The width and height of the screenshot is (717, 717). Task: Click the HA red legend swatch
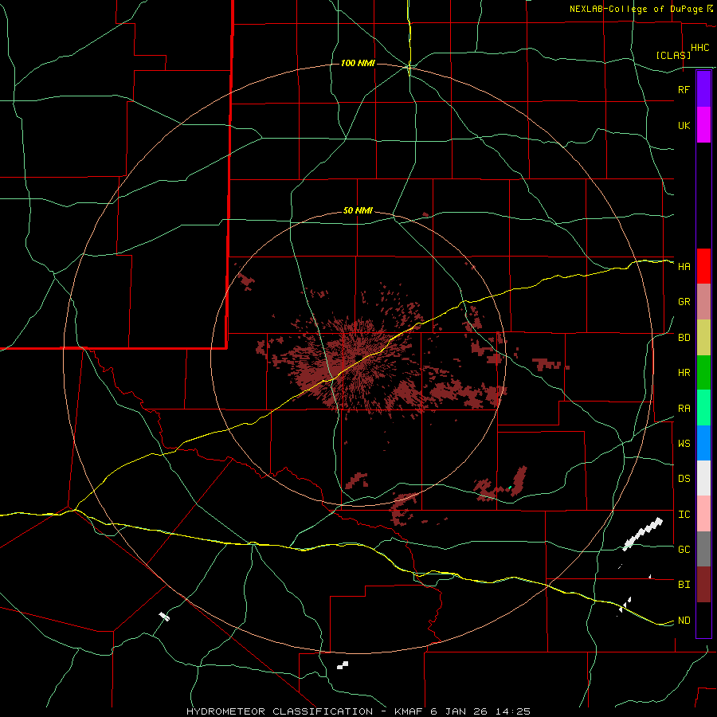point(703,266)
